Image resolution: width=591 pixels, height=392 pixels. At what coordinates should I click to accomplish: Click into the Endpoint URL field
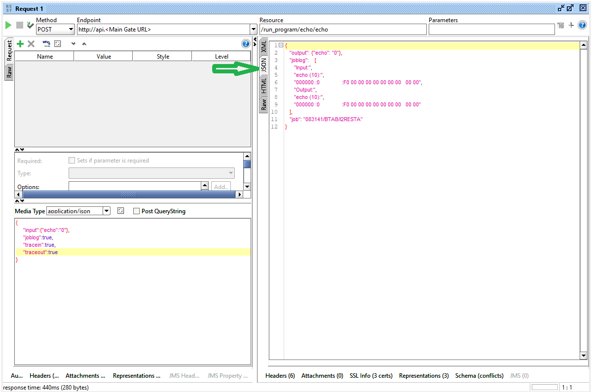(164, 30)
